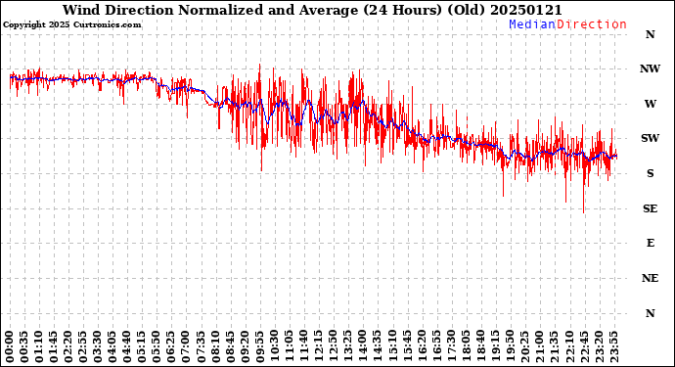
Task: Click the 20:25 time axis label
Action: [524, 346]
